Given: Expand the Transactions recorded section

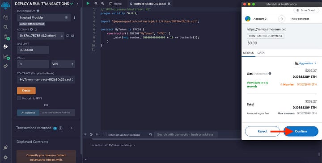Looking at the screenshot, I should tap(72, 128).
